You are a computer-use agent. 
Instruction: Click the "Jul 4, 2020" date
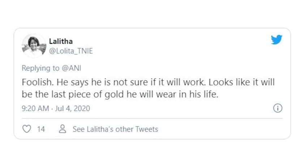[x=72, y=108]
